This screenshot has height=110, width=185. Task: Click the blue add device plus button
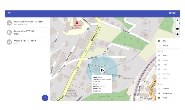pyautogui.click(x=45, y=98)
